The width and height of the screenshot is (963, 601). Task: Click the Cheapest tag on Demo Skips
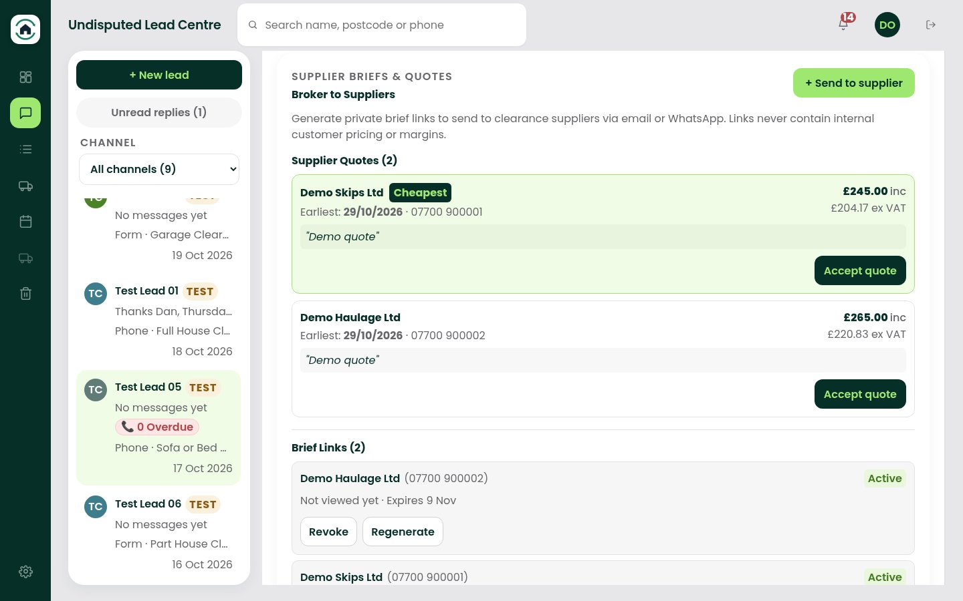tap(420, 192)
